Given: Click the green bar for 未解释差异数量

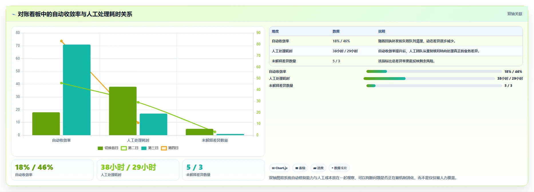Looking at the screenshot, I should pos(200,132).
